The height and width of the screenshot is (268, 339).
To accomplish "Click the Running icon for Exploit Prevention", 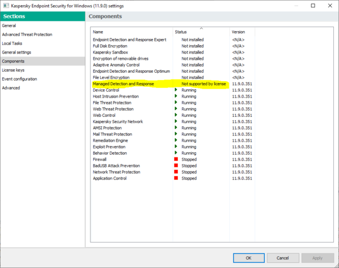I will click(x=176, y=146).
